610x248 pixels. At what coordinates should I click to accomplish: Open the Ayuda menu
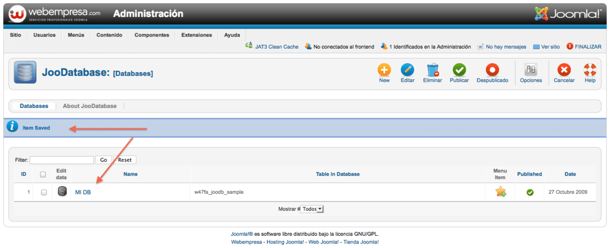tap(232, 35)
